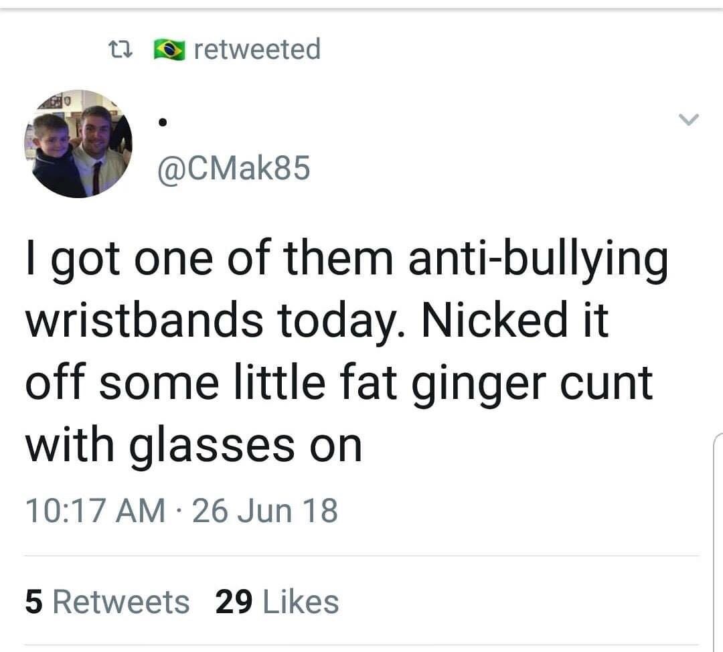The image size is (723, 652).
Task: Click the dot display name above handle
Action: pos(161,123)
